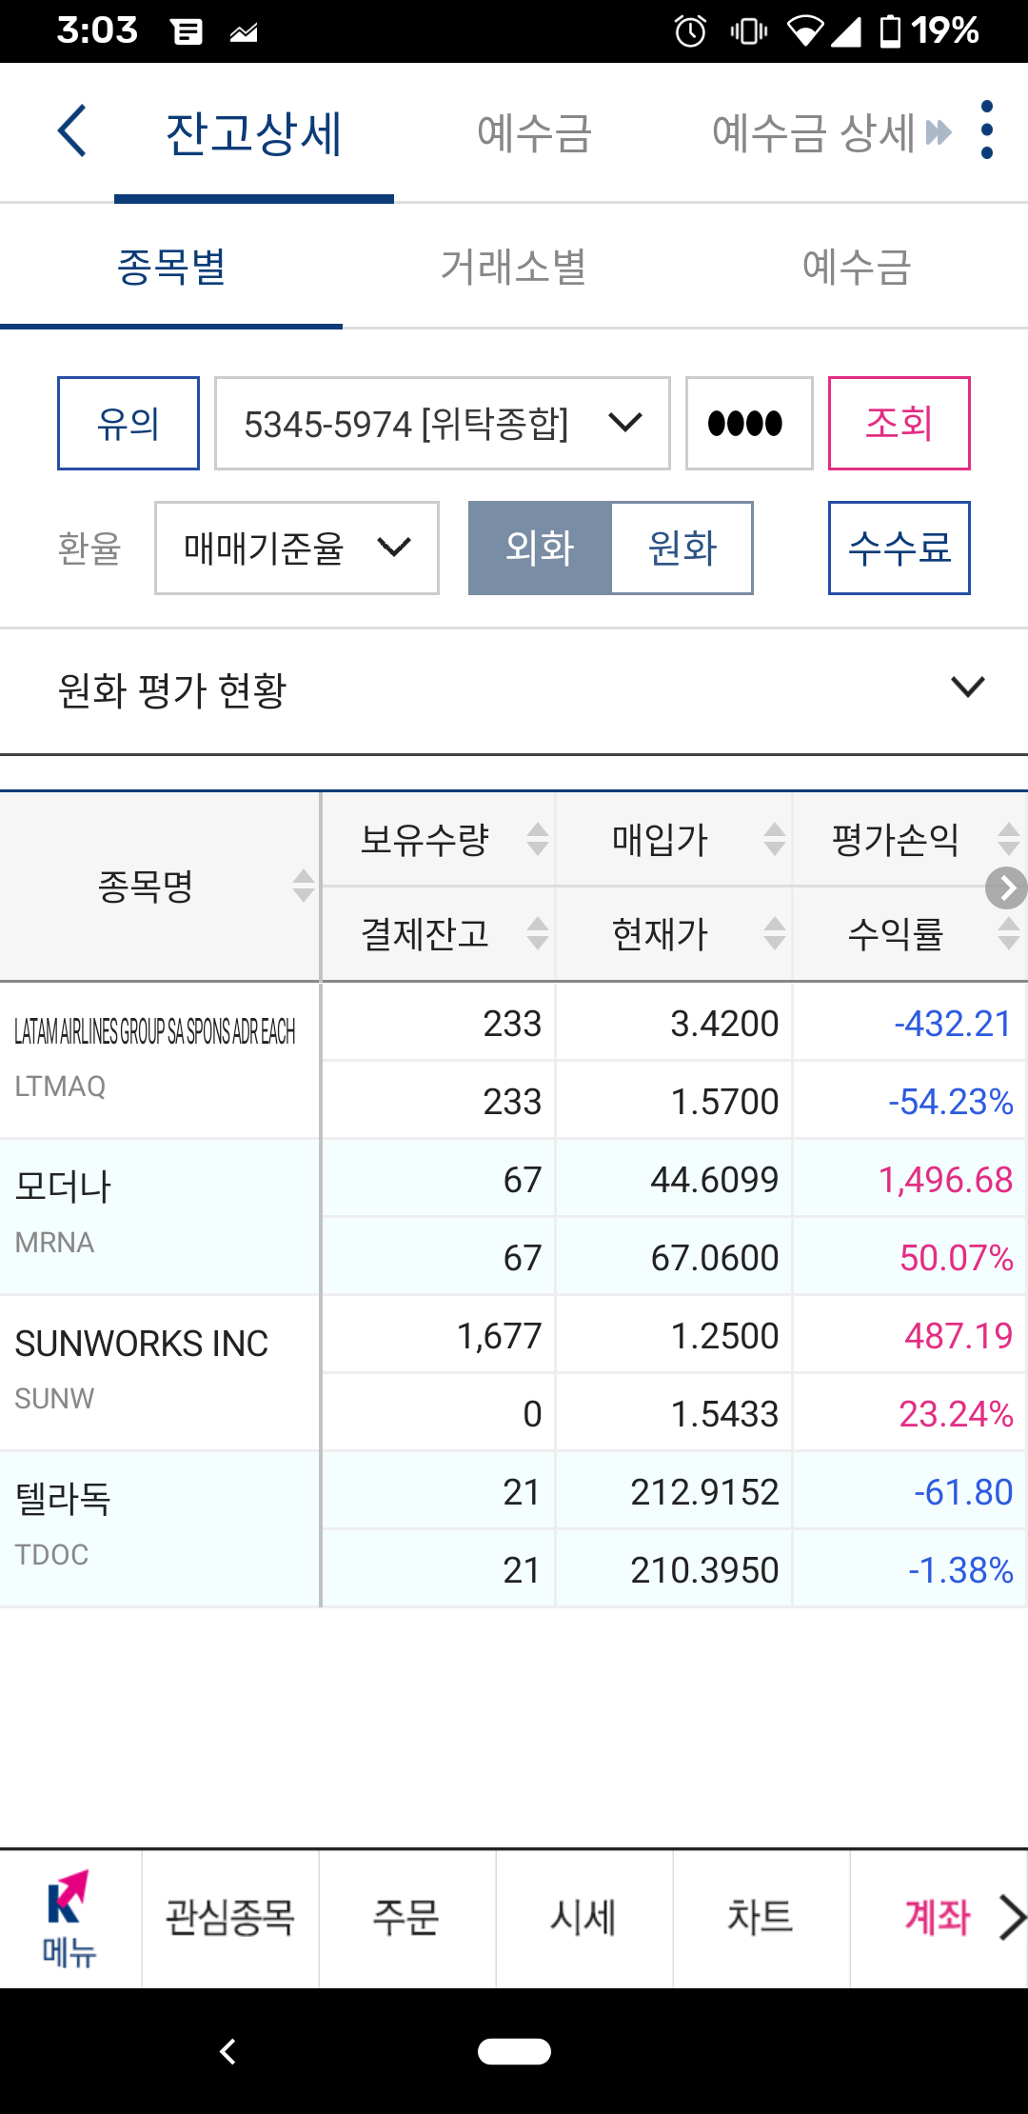Expand the 원화 평가 현황 section
Screen dimensions: 1028x2114
pyautogui.click(x=514, y=689)
